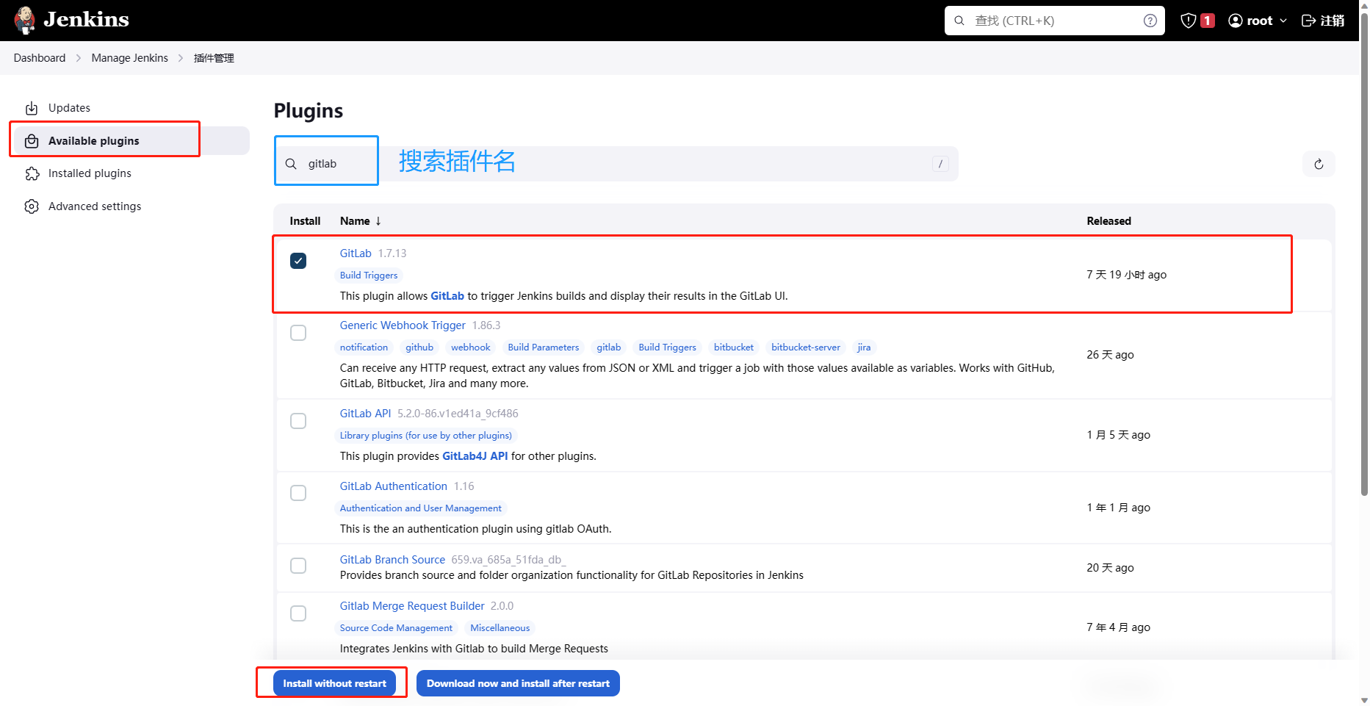Click the plugin filter search icon
Viewport: 1370px width, 706px height.
[x=291, y=164]
